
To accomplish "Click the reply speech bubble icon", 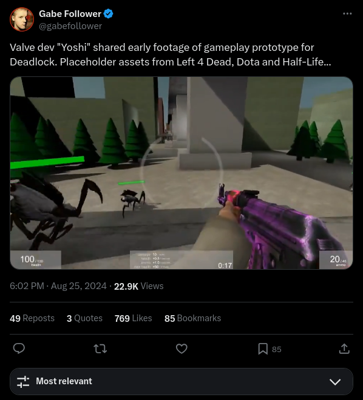I will click(19, 348).
